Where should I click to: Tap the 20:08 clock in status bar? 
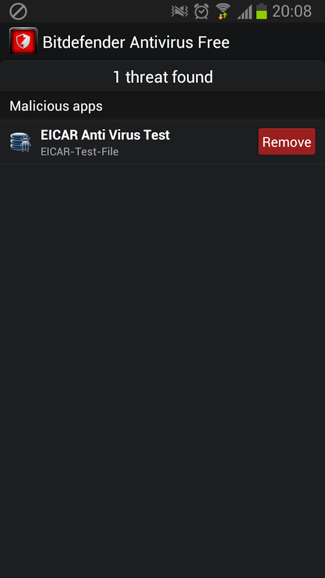[x=292, y=12]
